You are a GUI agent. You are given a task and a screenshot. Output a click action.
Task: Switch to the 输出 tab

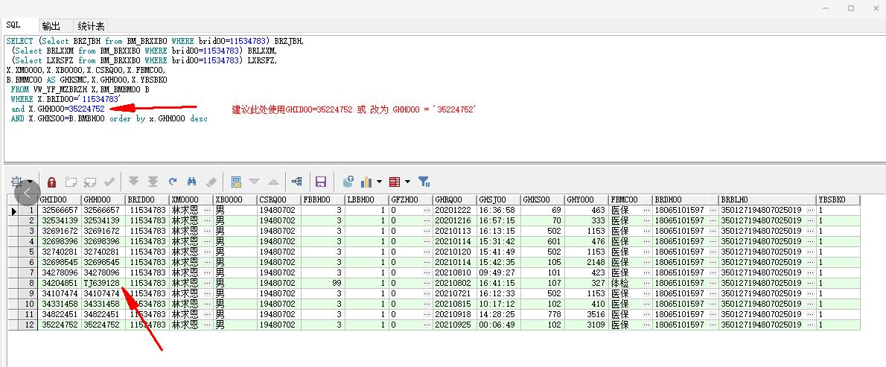51,26
